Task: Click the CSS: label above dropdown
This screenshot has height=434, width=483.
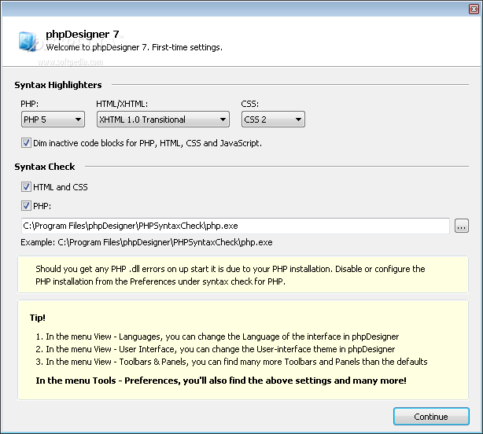Action: click(250, 104)
